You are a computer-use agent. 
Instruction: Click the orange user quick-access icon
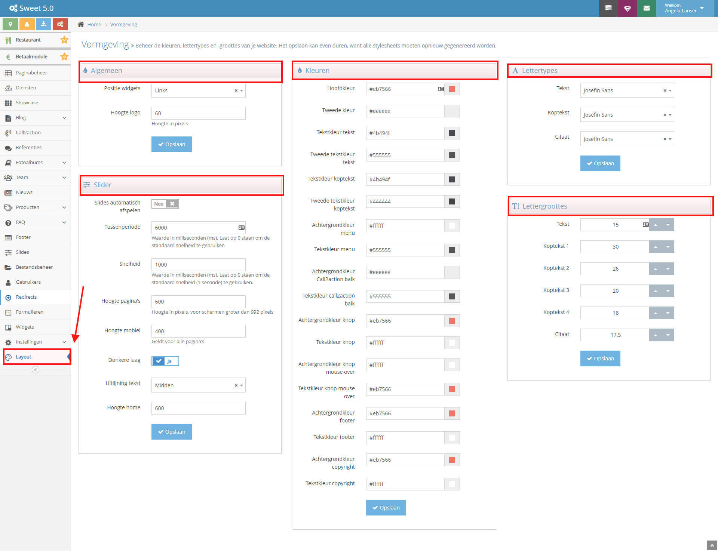[27, 24]
